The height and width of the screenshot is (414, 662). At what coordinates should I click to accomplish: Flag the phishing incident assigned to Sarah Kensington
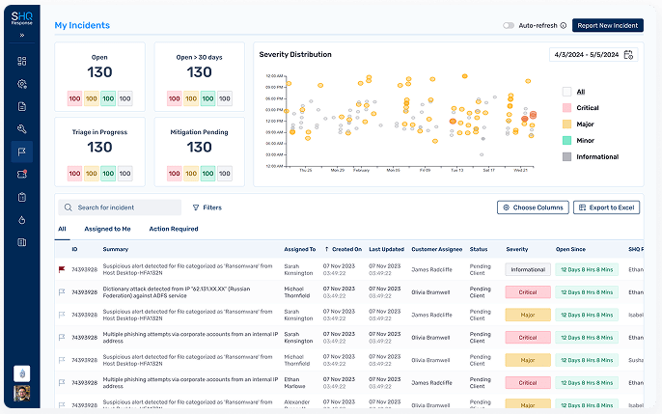(62, 337)
